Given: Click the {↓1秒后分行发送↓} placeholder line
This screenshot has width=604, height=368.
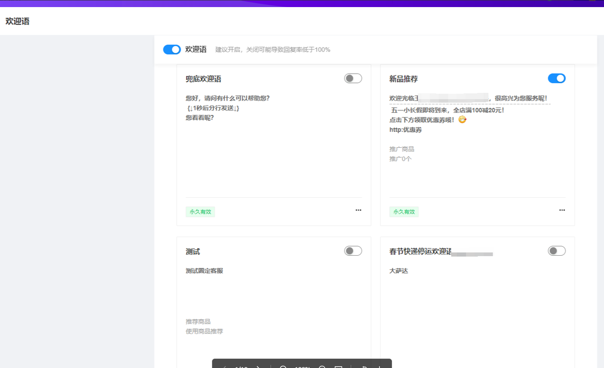Looking at the screenshot, I should click(213, 108).
